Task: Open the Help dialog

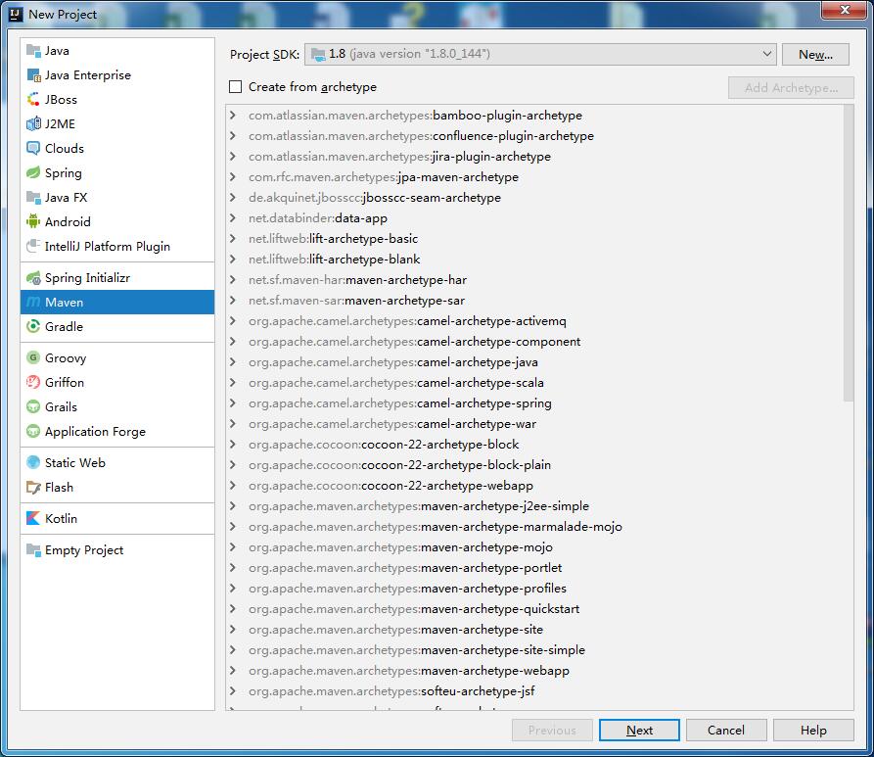Action: (813, 730)
